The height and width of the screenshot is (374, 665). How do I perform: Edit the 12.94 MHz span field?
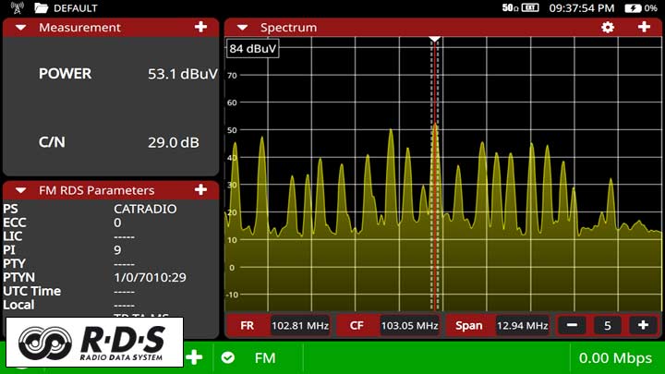pyautogui.click(x=522, y=326)
